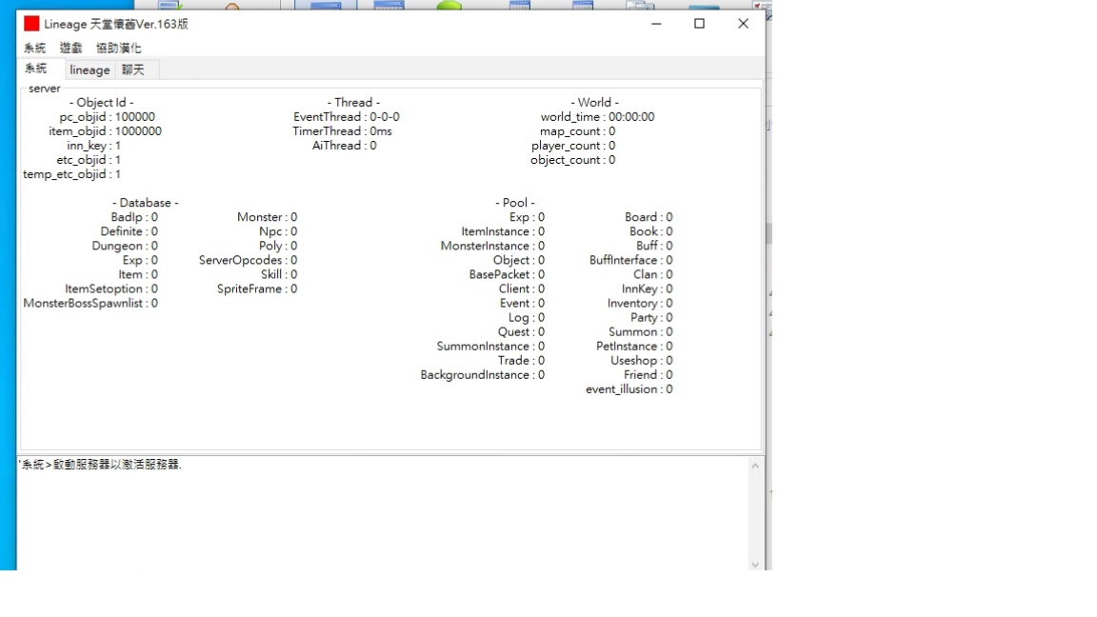Image resolution: width=1097 pixels, height=617 pixels.
Task: Click the player_count : 0 entry
Action: (x=573, y=146)
